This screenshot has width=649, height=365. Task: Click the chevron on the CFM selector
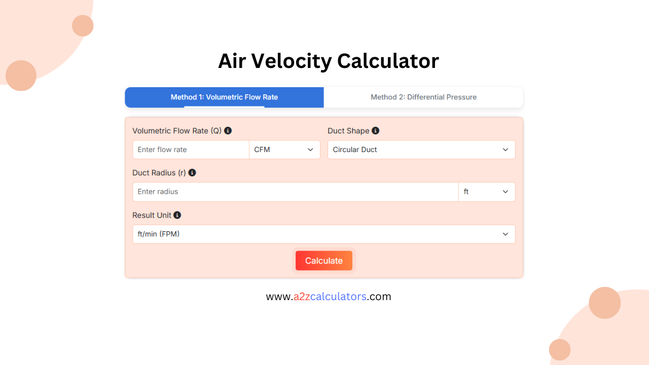coord(310,150)
